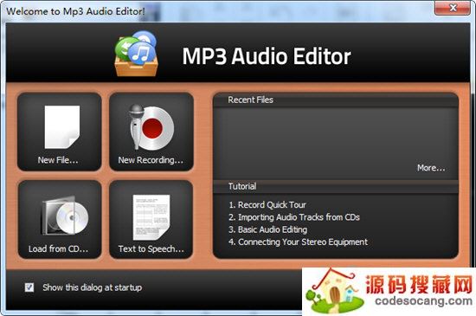This screenshot has width=476, height=316.
Task: Click the Tutorial section header
Action: tap(242, 186)
